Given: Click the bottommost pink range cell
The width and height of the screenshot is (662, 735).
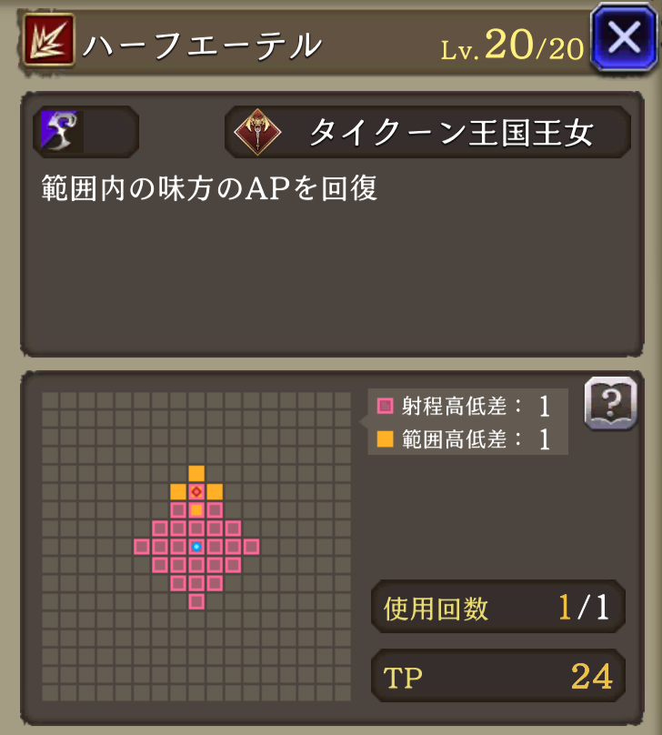Looking at the screenshot, I should click(196, 601).
